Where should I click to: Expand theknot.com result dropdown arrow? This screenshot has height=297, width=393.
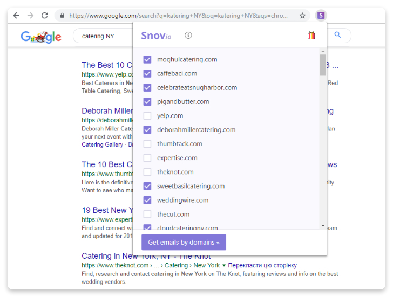[224, 265]
